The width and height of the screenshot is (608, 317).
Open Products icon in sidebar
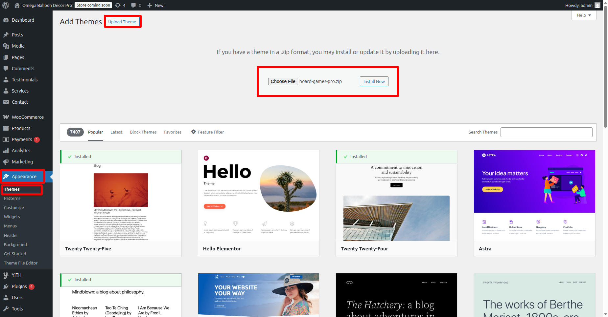pos(6,128)
